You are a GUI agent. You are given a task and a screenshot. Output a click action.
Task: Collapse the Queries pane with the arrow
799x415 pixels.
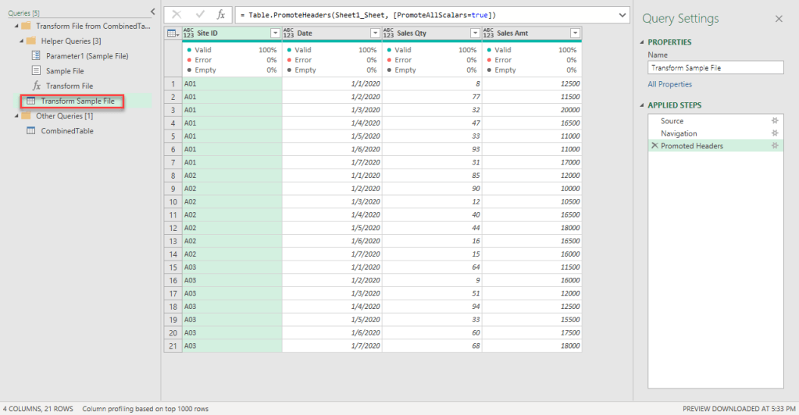tap(152, 11)
